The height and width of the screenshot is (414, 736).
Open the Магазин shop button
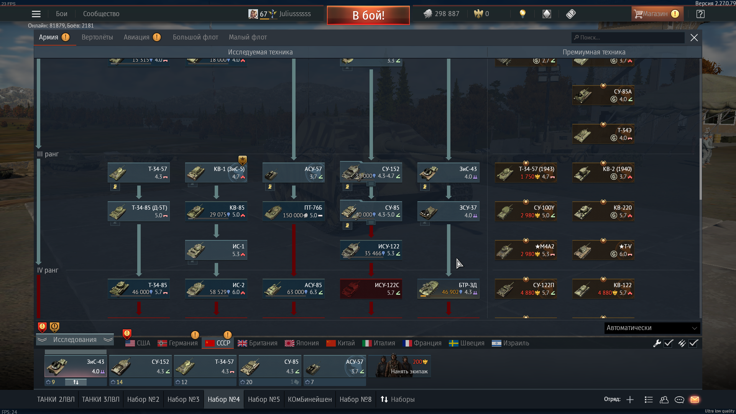click(x=657, y=14)
